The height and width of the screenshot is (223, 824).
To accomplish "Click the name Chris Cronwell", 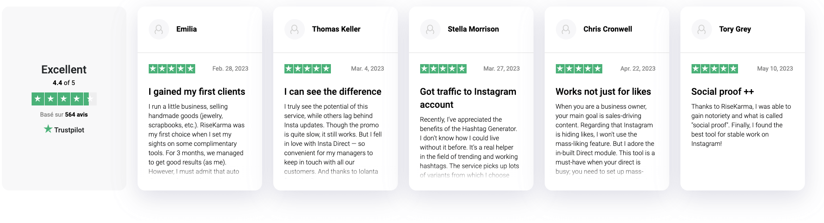I will tap(608, 29).
